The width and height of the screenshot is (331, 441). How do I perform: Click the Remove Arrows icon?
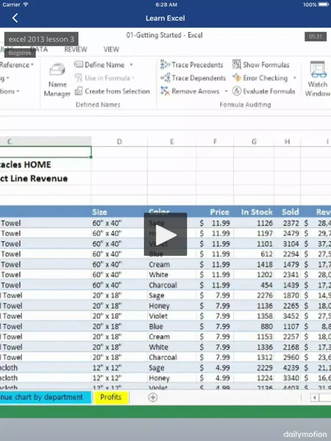tap(165, 91)
